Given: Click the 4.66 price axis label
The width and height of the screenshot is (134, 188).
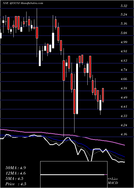Looking at the screenshot, I should click(124, 79).
